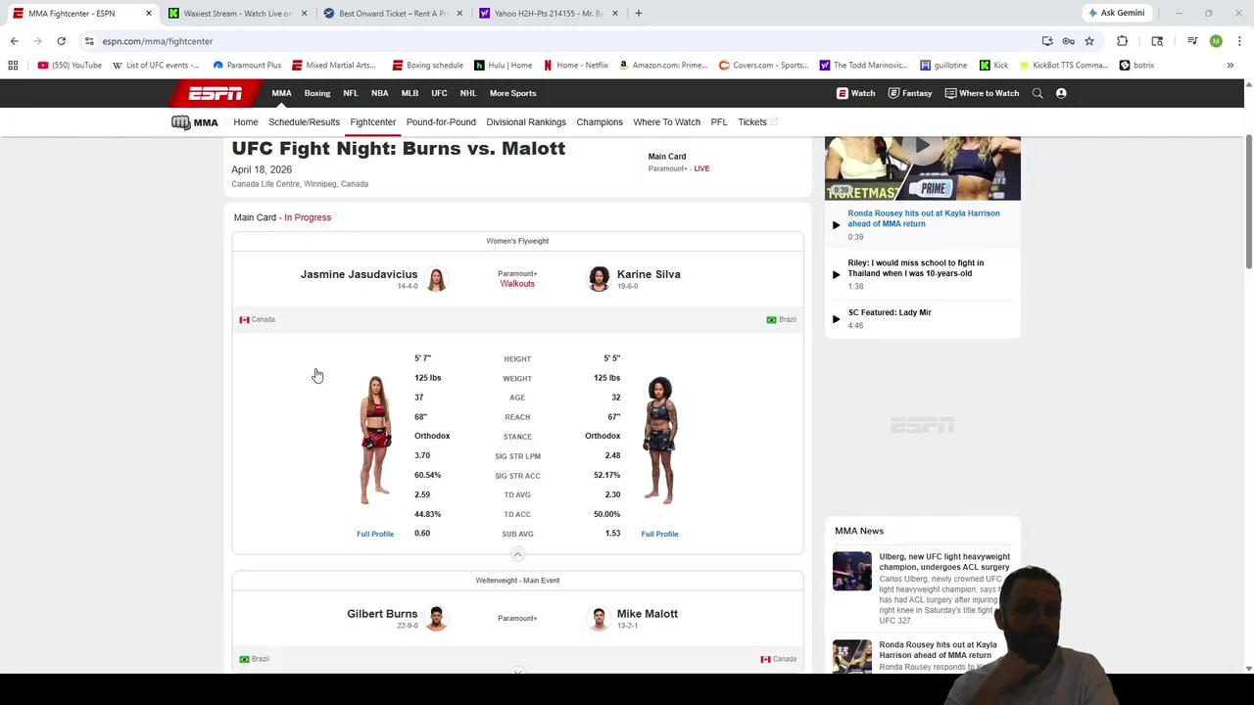Select NHL in sports nav
The height and width of the screenshot is (705, 1254).
click(x=468, y=93)
